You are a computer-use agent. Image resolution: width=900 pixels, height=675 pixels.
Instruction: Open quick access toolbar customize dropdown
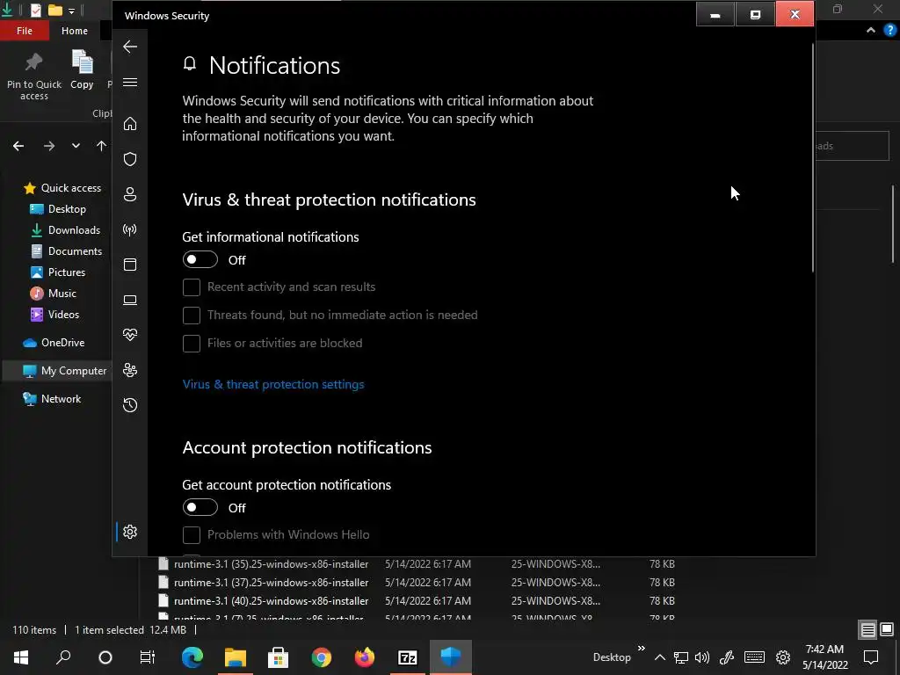[71, 11]
